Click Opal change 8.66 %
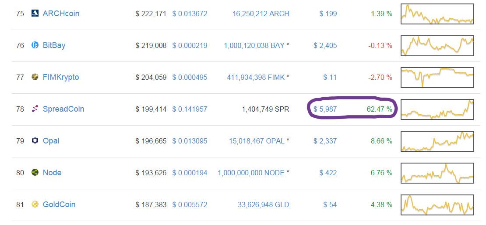The image size is (486, 225). [381, 141]
